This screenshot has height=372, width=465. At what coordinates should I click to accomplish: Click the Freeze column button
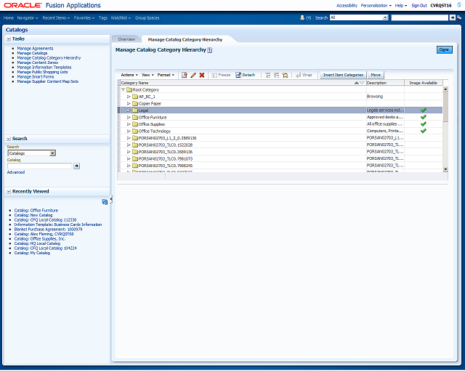tap(221, 75)
